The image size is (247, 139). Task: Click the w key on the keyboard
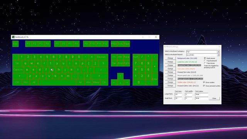coord(32,63)
